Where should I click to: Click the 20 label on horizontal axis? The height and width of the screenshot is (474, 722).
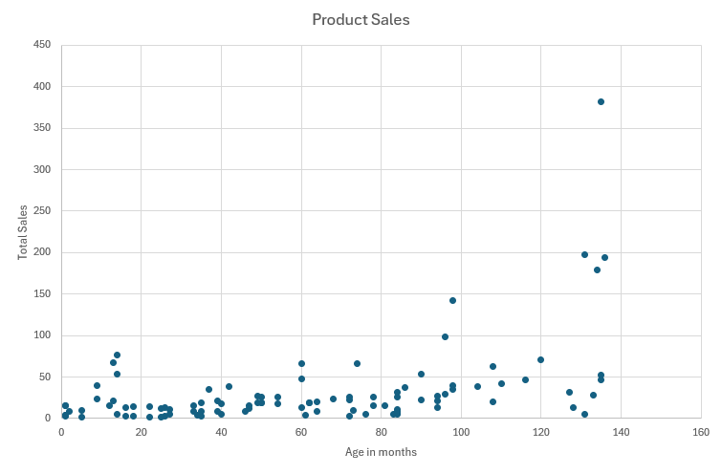coord(142,433)
